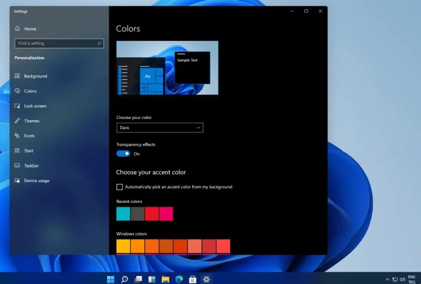The image size is (421, 284).
Task: Maximize the Settings window
Action: point(306,11)
